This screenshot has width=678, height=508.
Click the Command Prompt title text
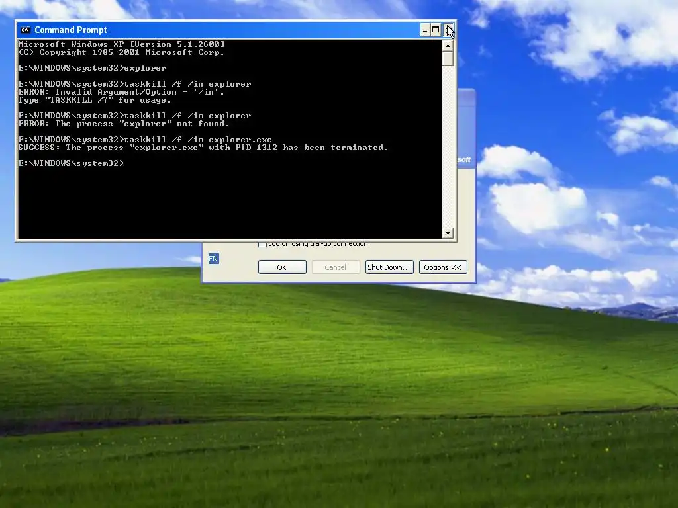tap(70, 30)
